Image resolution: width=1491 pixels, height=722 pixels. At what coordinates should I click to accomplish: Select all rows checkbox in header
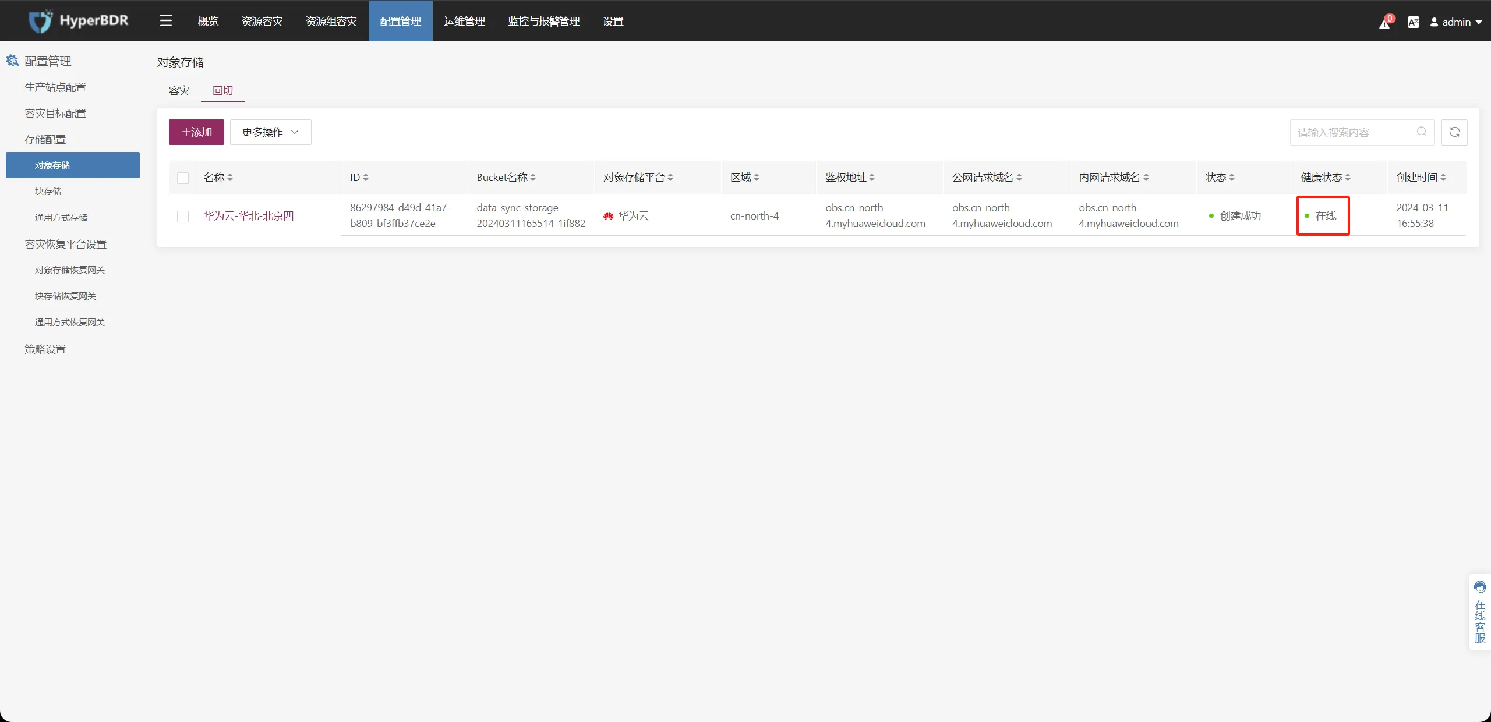182,178
